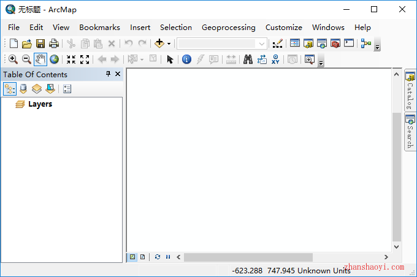Click horizontal scrollbar right arrow

click(x=386, y=257)
